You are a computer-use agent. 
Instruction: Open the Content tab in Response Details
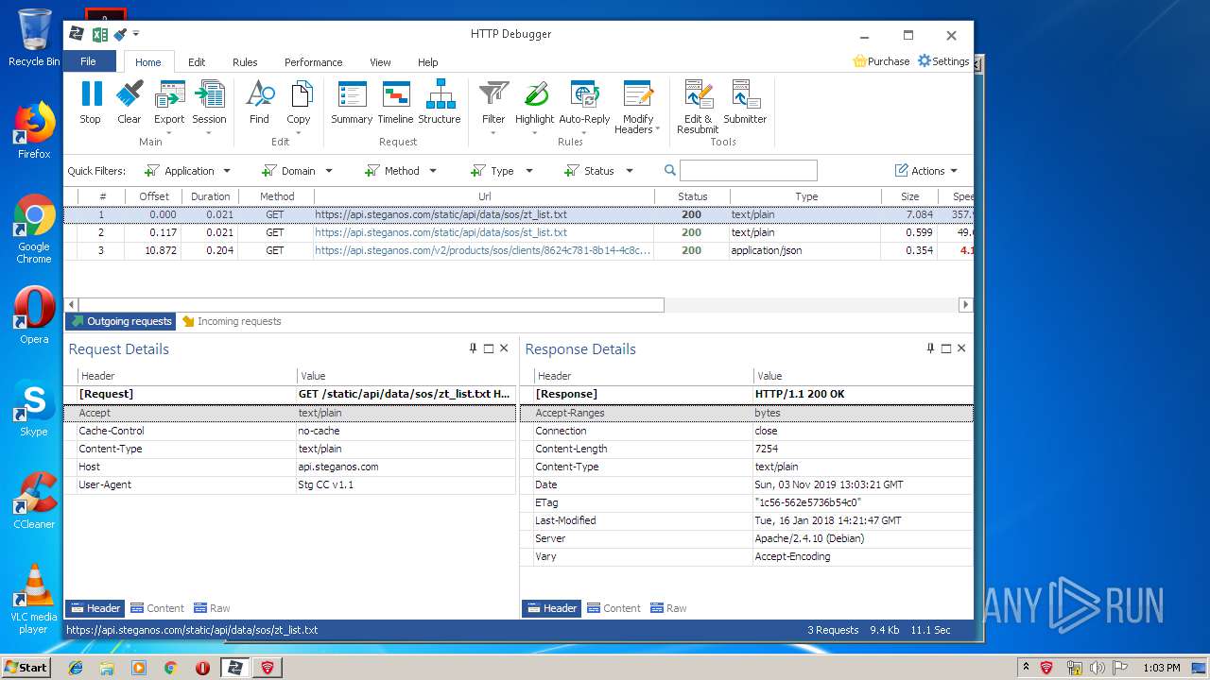(614, 608)
